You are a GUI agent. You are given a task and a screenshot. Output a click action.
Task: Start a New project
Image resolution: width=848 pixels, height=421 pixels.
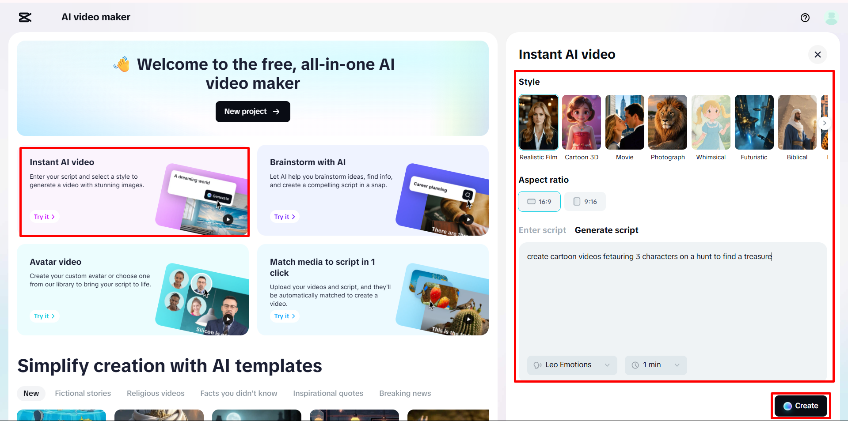coord(253,112)
